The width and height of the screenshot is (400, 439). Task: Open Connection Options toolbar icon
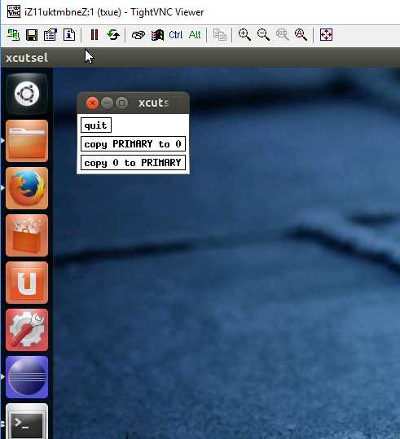point(51,35)
